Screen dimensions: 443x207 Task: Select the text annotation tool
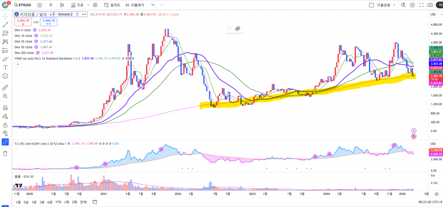click(x=5, y=67)
